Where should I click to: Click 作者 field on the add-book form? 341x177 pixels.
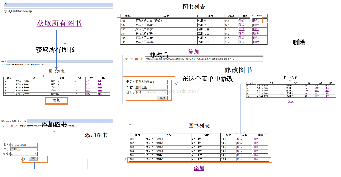pos(24,149)
